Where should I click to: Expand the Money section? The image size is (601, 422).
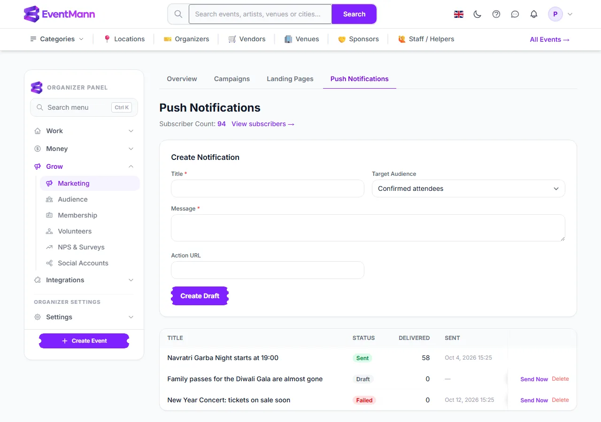(84, 149)
